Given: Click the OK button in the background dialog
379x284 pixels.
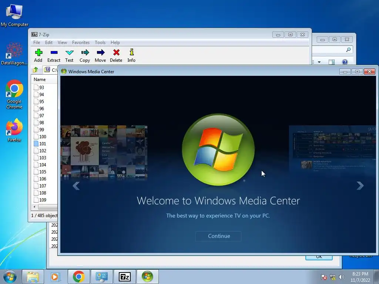Looking at the screenshot, I should [x=319, y=257].
